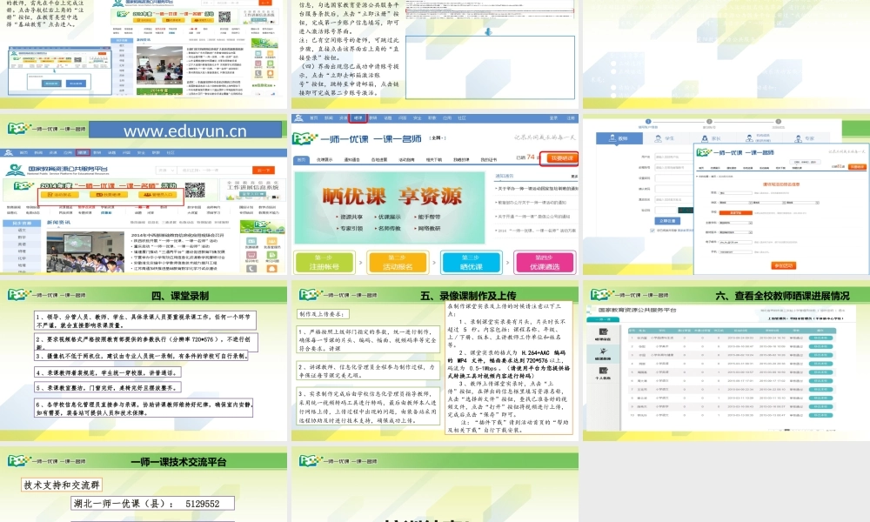The image size is (870, 522).
Task: Click the red-boxed 我要晒课 button
Action: point(559,158)
